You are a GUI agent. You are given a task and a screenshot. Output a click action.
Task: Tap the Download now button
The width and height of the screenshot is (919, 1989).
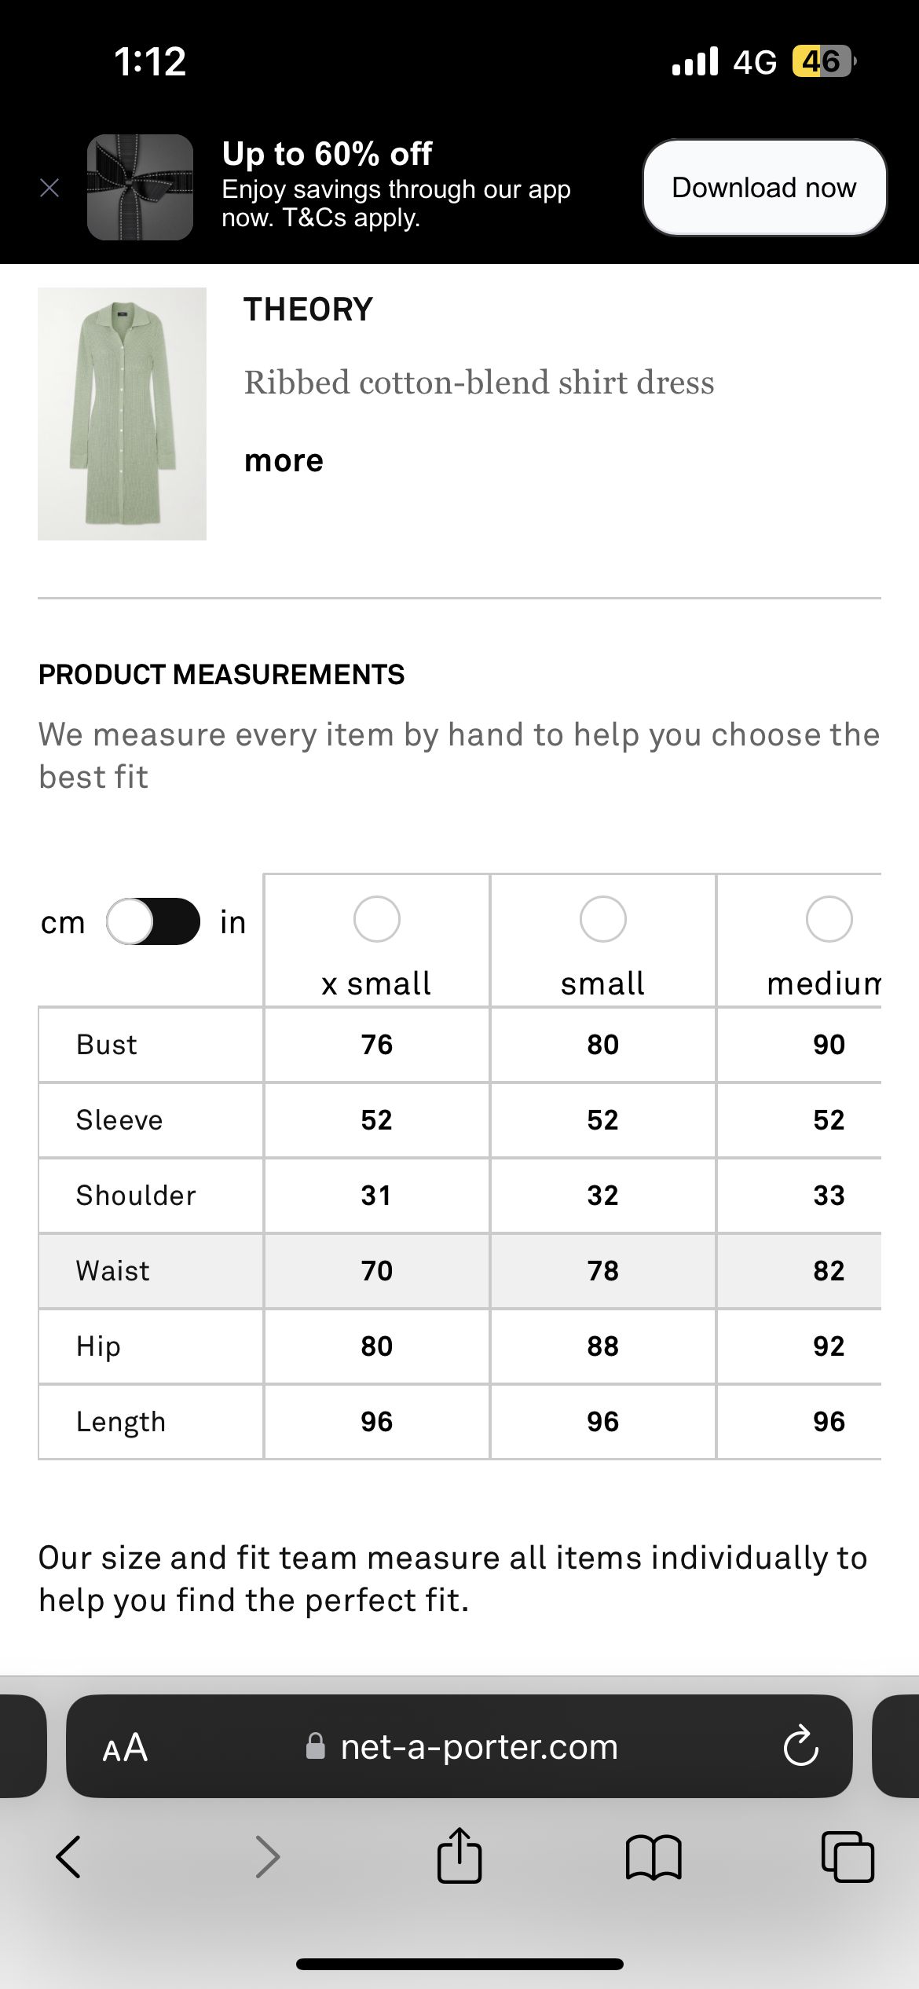pyautogui.click(x=764, y=188)
